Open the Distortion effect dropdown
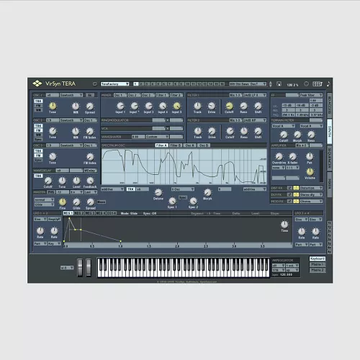 tap(311, 188)
